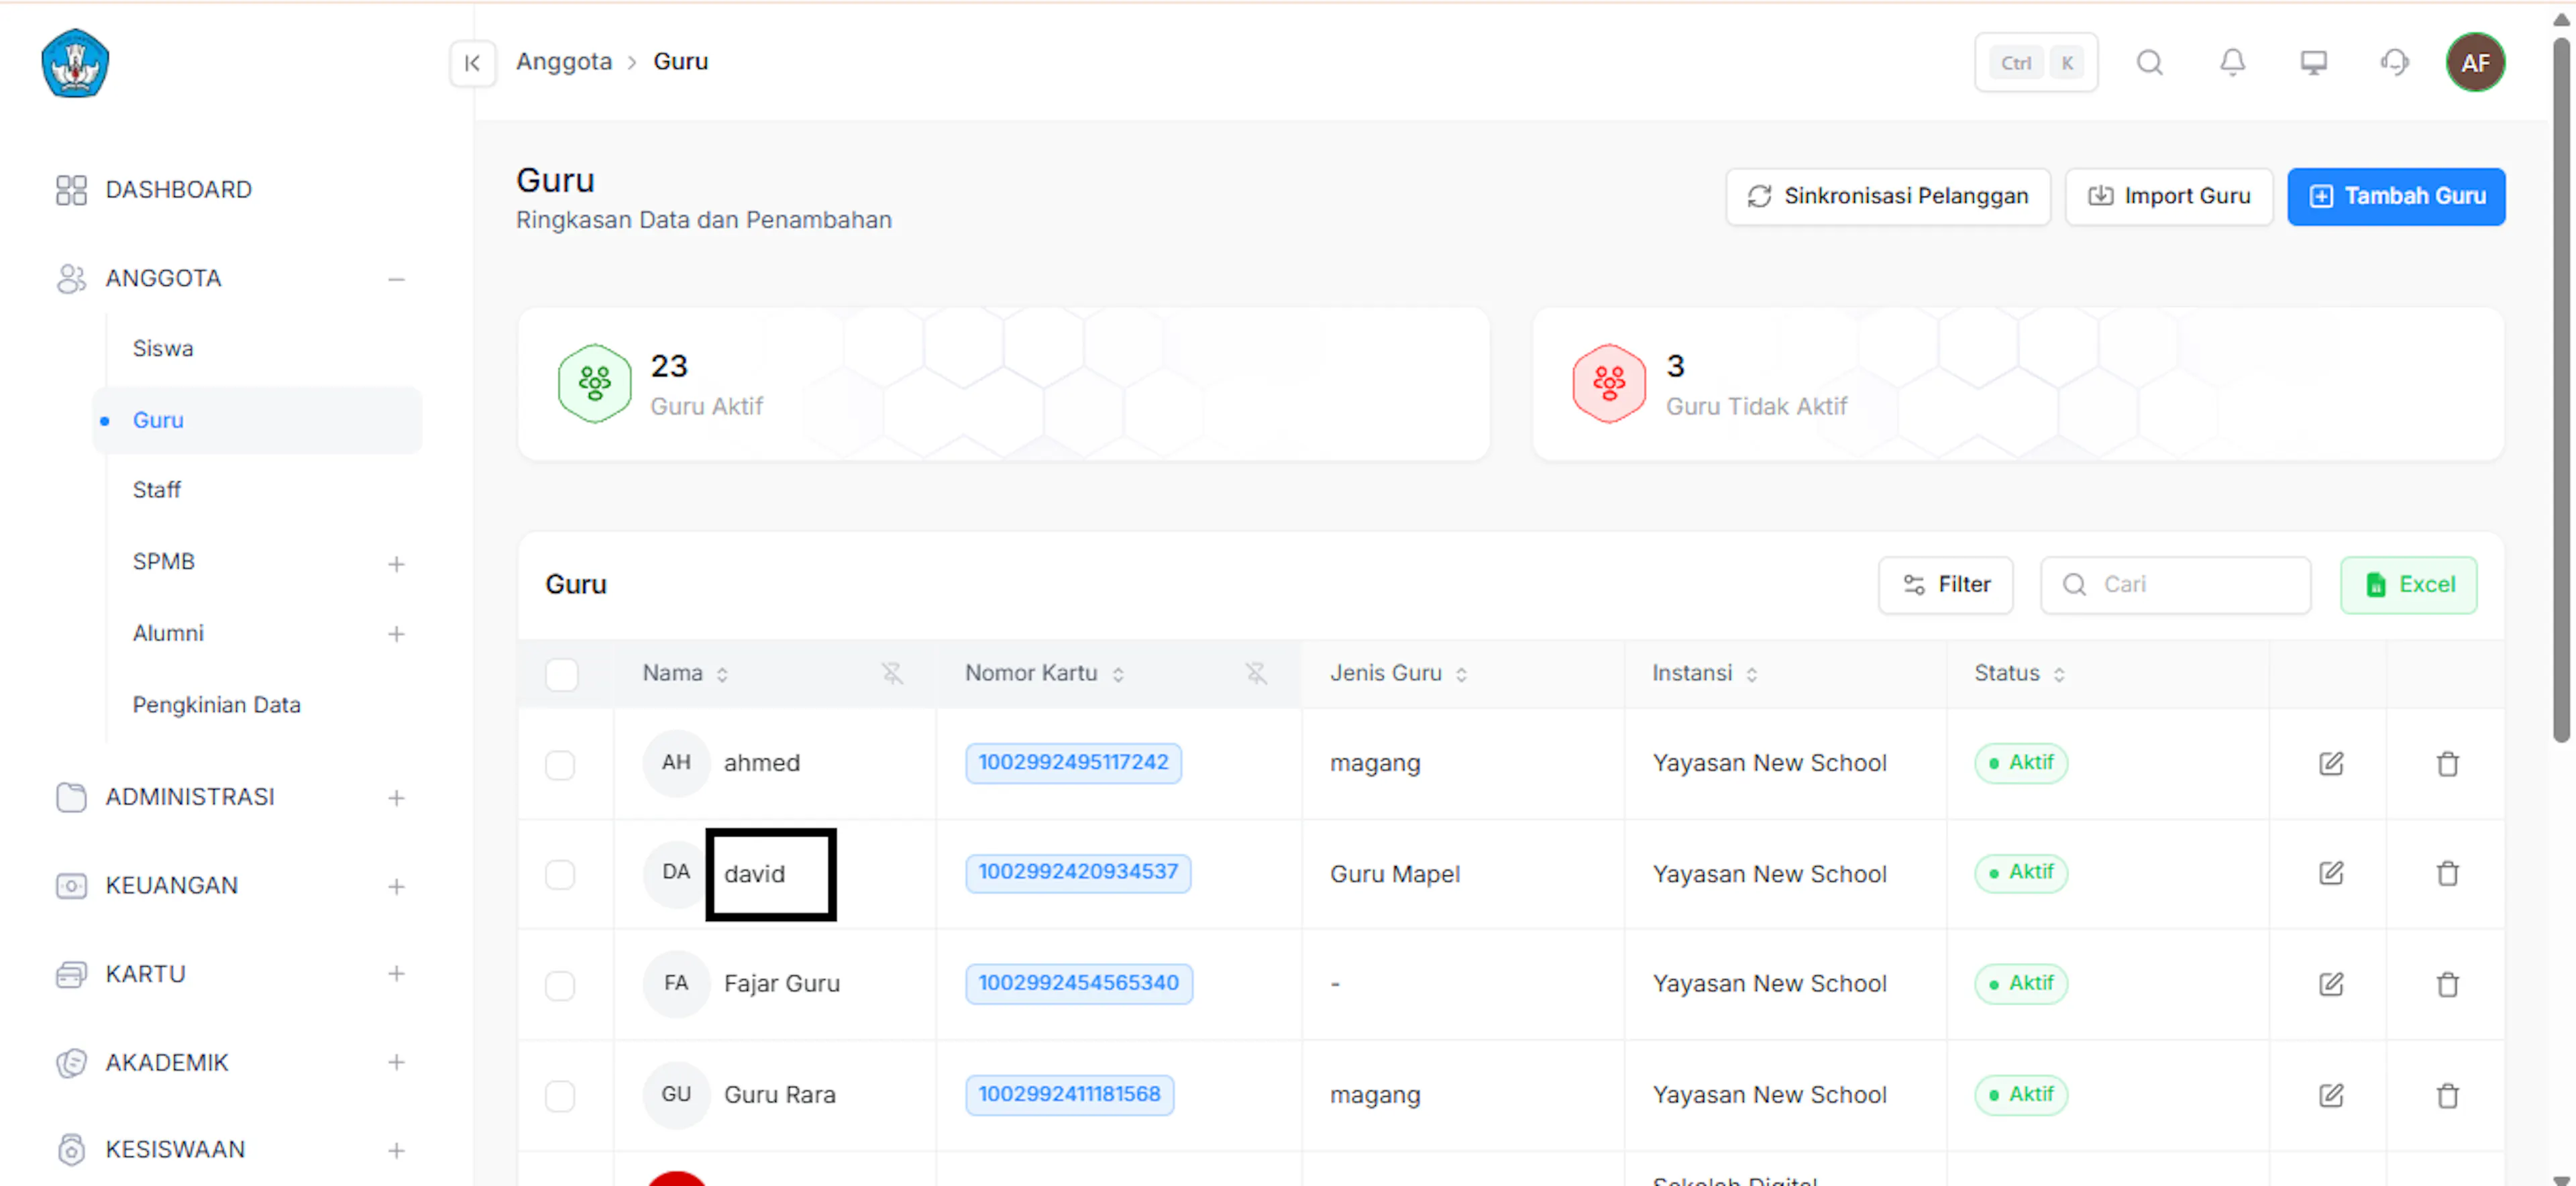Click the Aktif status badge for ahmed
Image resolution: width=2576 pixels, height=1186 pixels.
click(2021, 763)
